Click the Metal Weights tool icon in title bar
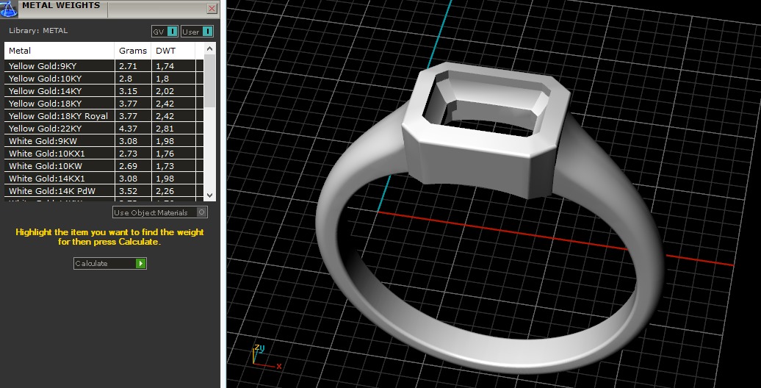 (9, 9)
